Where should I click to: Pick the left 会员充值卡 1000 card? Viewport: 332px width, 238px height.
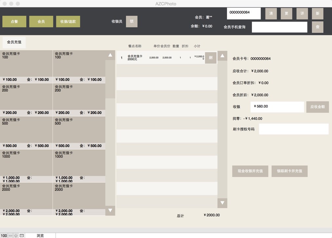click(x=26, y=166)
